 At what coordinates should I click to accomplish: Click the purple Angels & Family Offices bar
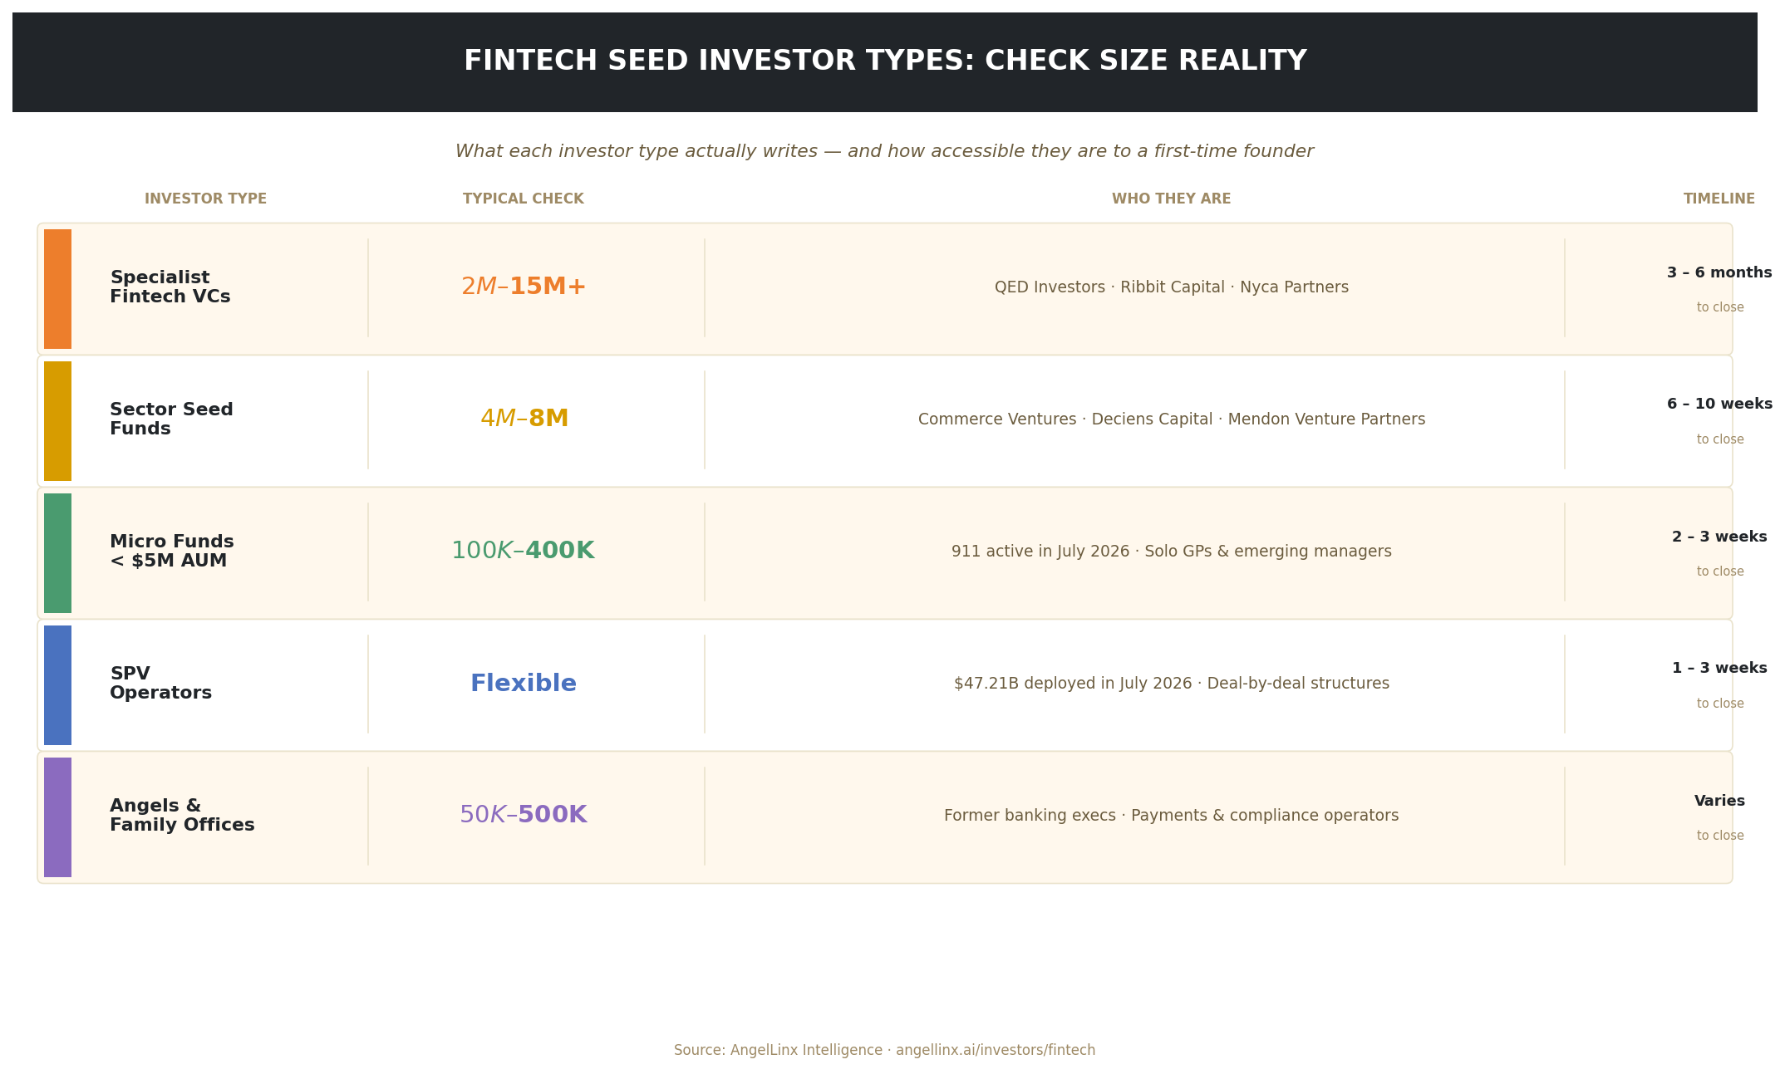[57, 817]
